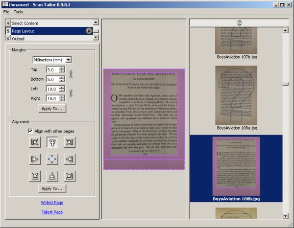294x228 pixels.
Task: Click the Right margin value field
Action: [x=52, y=98]
